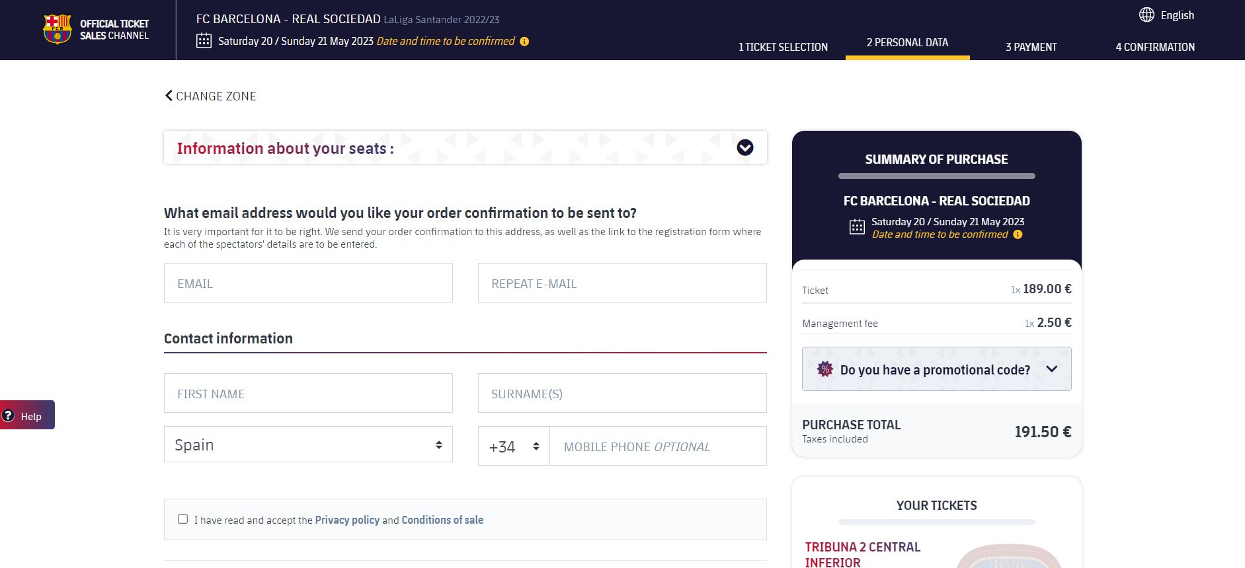Accept the Privacy policy checkbox

(183, 519)
